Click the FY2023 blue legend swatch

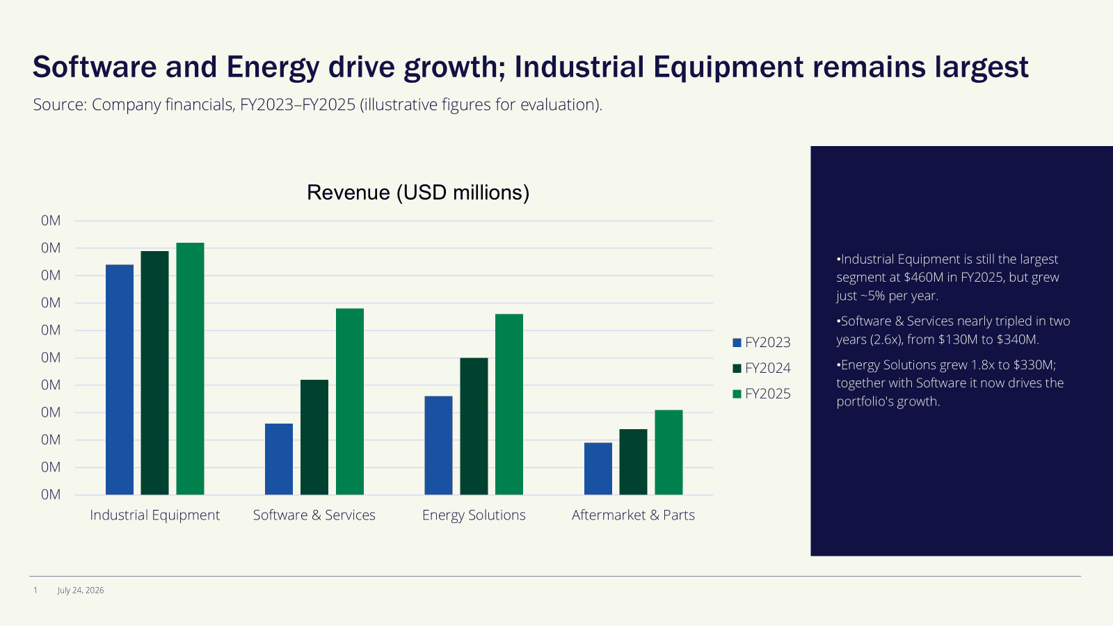tap(737, 343)
